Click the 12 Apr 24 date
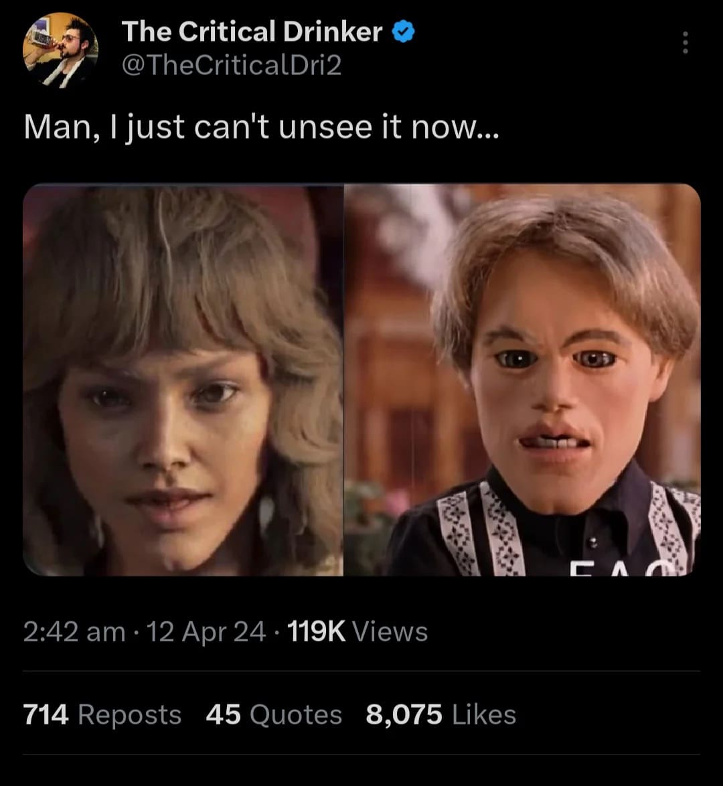 [206, 631]
